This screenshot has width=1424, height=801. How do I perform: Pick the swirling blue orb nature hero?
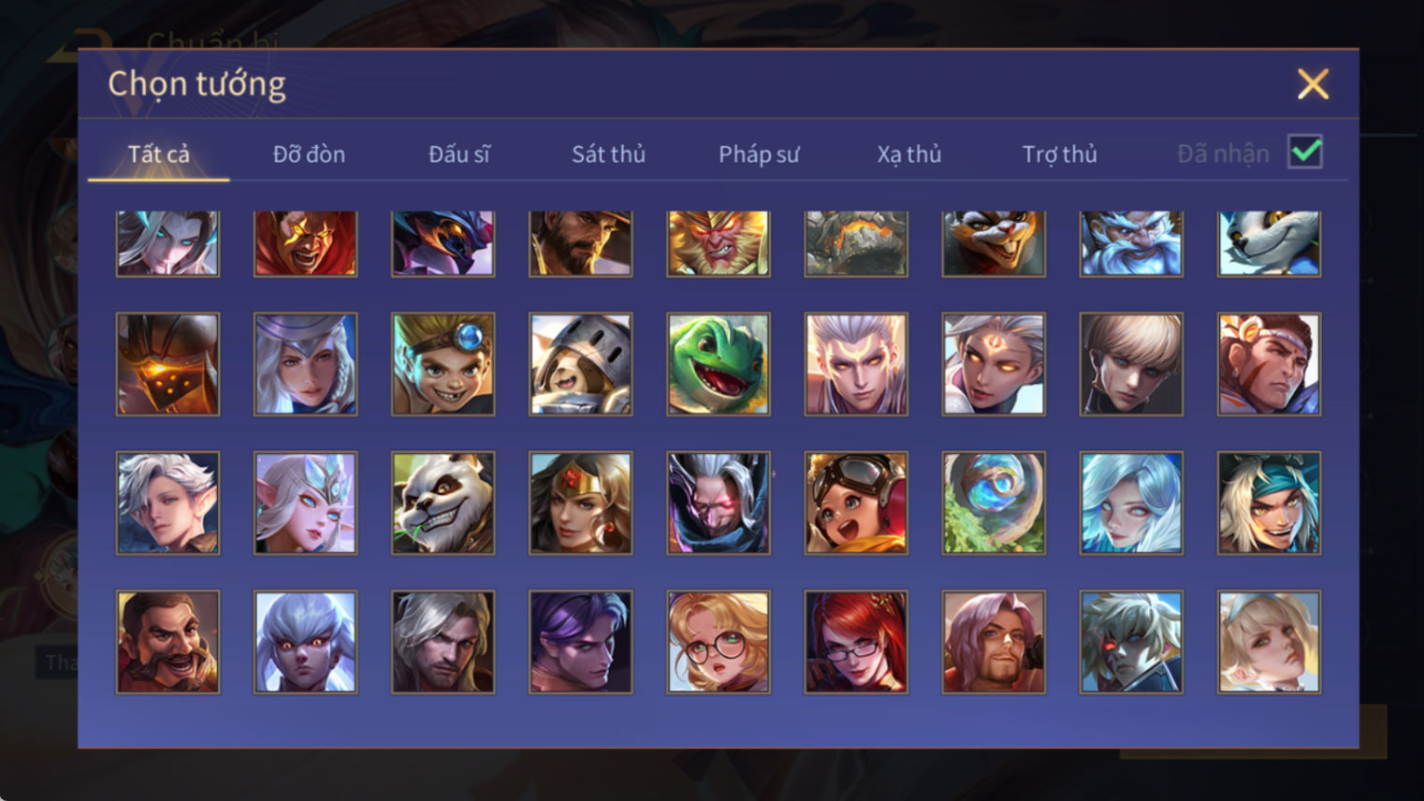click(x=994, y=502)
